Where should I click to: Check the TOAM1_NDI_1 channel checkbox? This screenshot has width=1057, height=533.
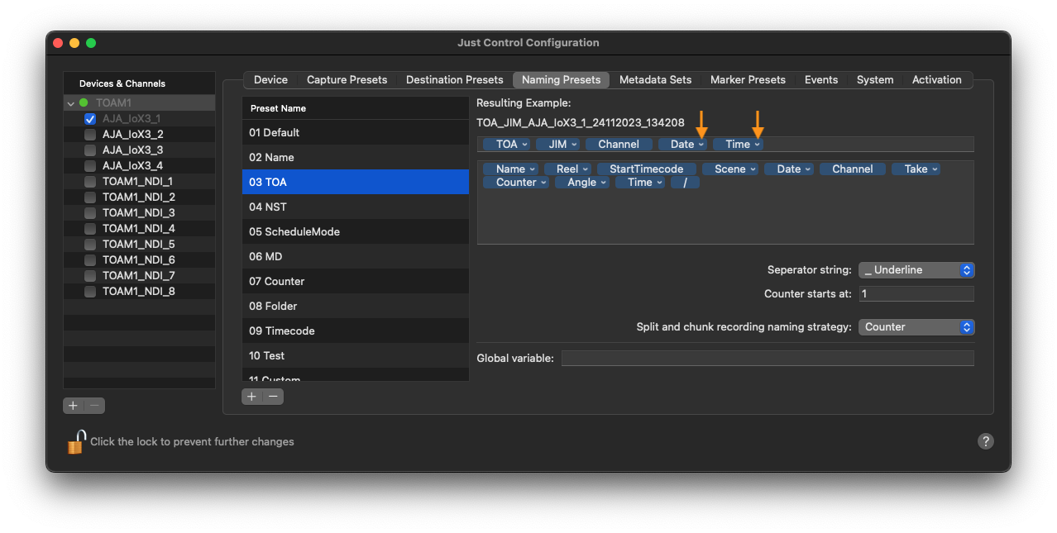pyautogui.click(x=90, y=182)
